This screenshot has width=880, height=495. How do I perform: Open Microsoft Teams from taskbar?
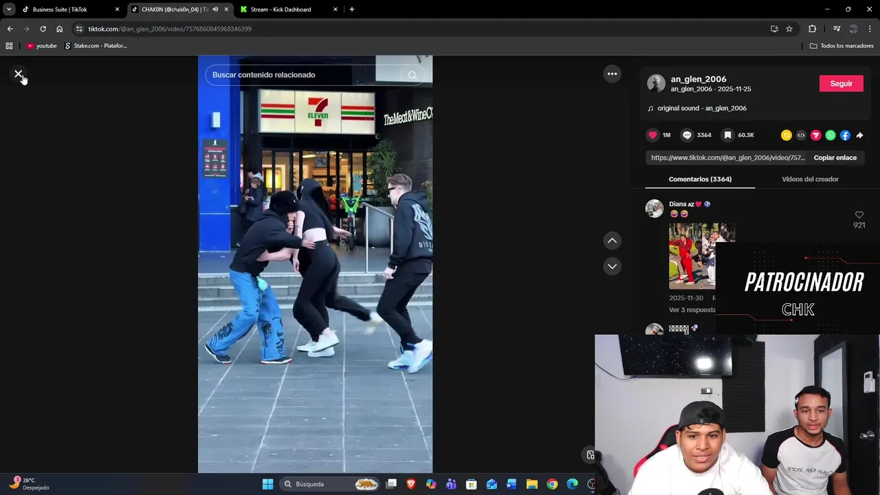tap(451, 484)
